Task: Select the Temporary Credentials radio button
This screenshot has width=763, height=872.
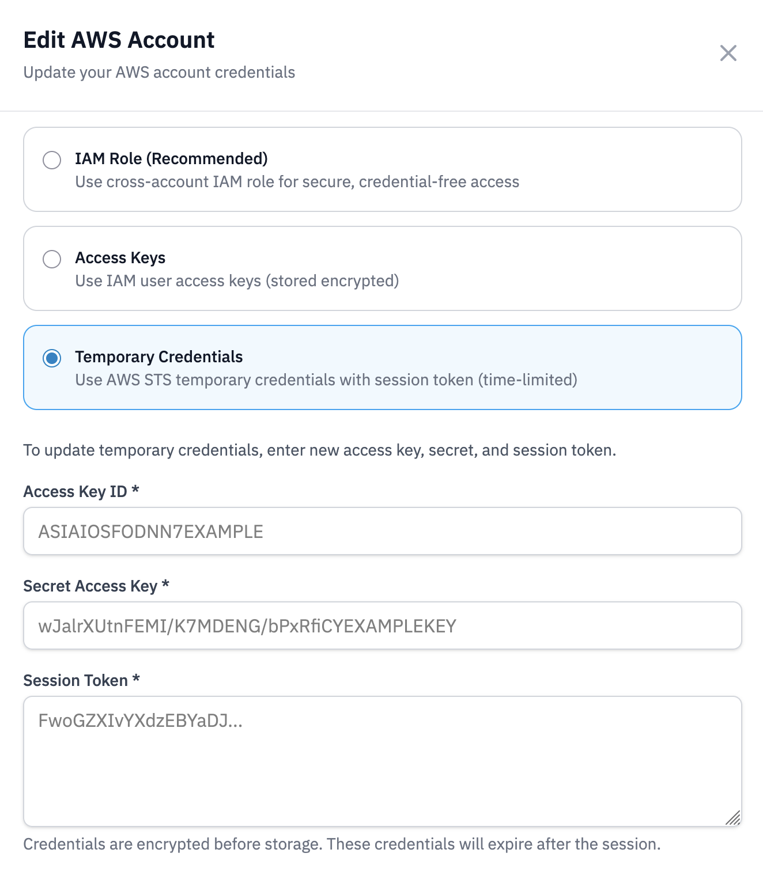Action: (x=52, y=358)
